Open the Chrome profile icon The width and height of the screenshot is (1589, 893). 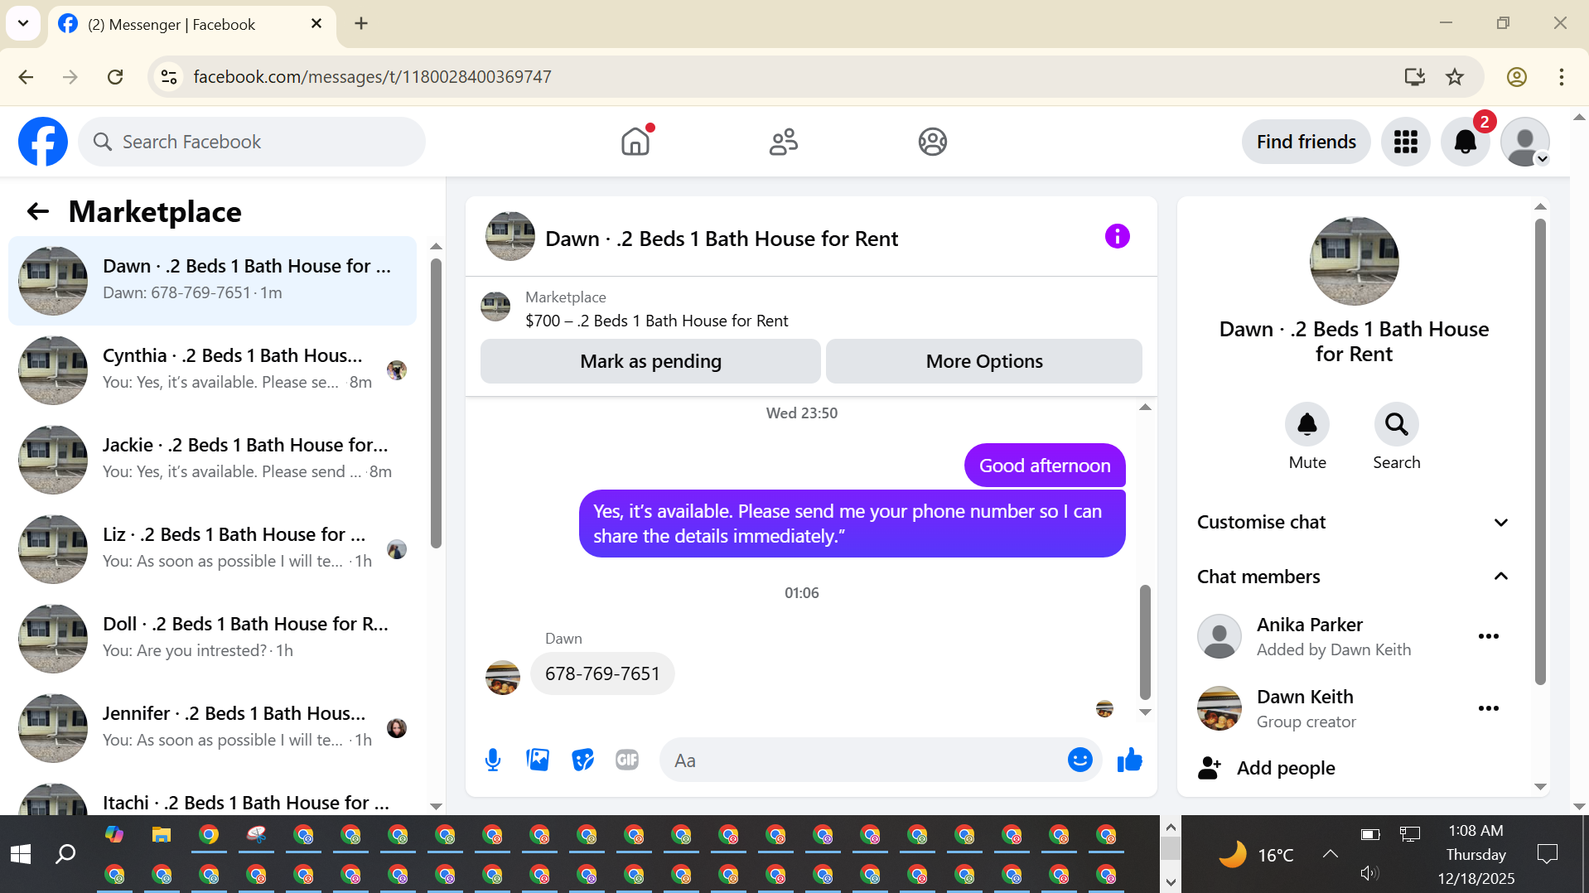click(x=1517, y=76)
